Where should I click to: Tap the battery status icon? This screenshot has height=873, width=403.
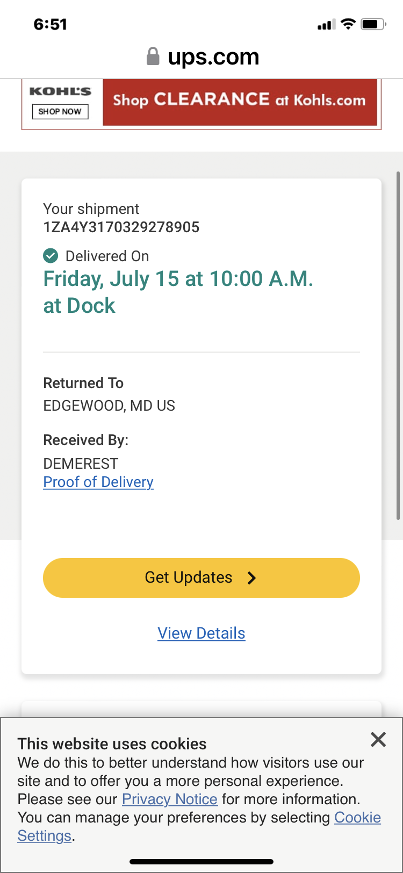tap(373, 24)
